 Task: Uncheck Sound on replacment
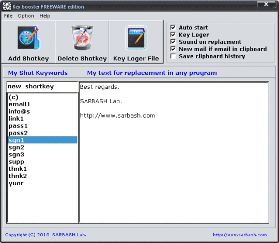[173, 42]
